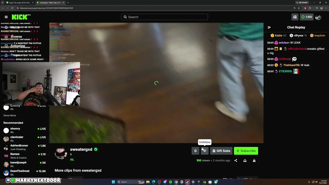Toggle notifications bell for sweatergxd
The image size is (329, 185).
click(x=195, y=151)
